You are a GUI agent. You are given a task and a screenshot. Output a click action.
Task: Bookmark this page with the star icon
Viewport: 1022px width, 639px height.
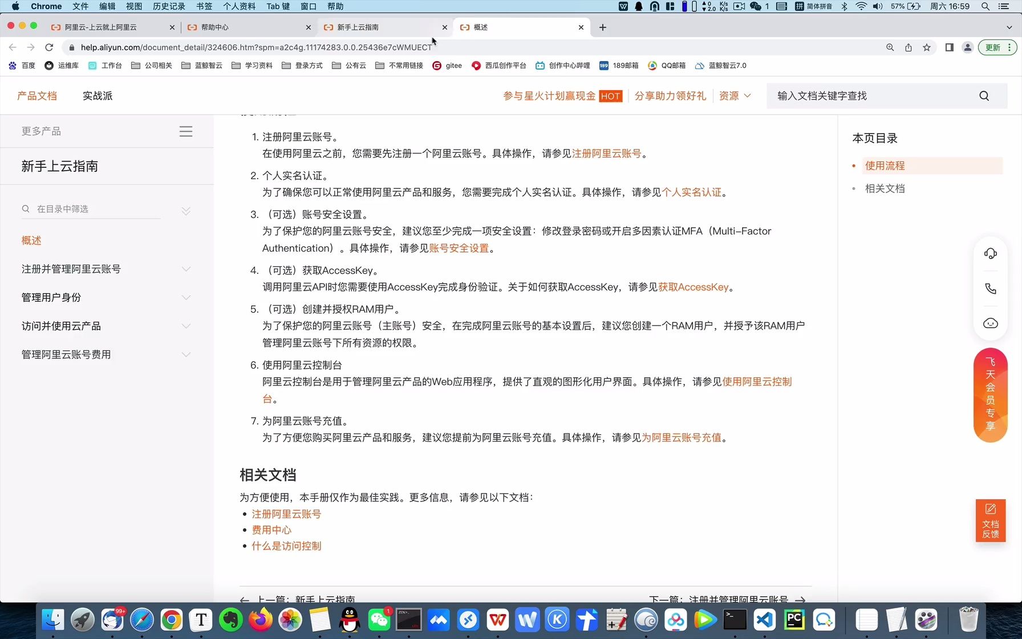[x=927, y=47]
